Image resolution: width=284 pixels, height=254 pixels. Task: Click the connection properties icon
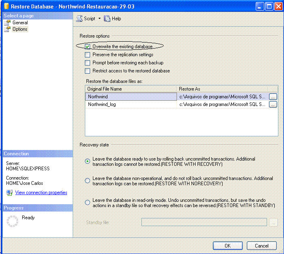pyautogui.click(x=9, y=193)
